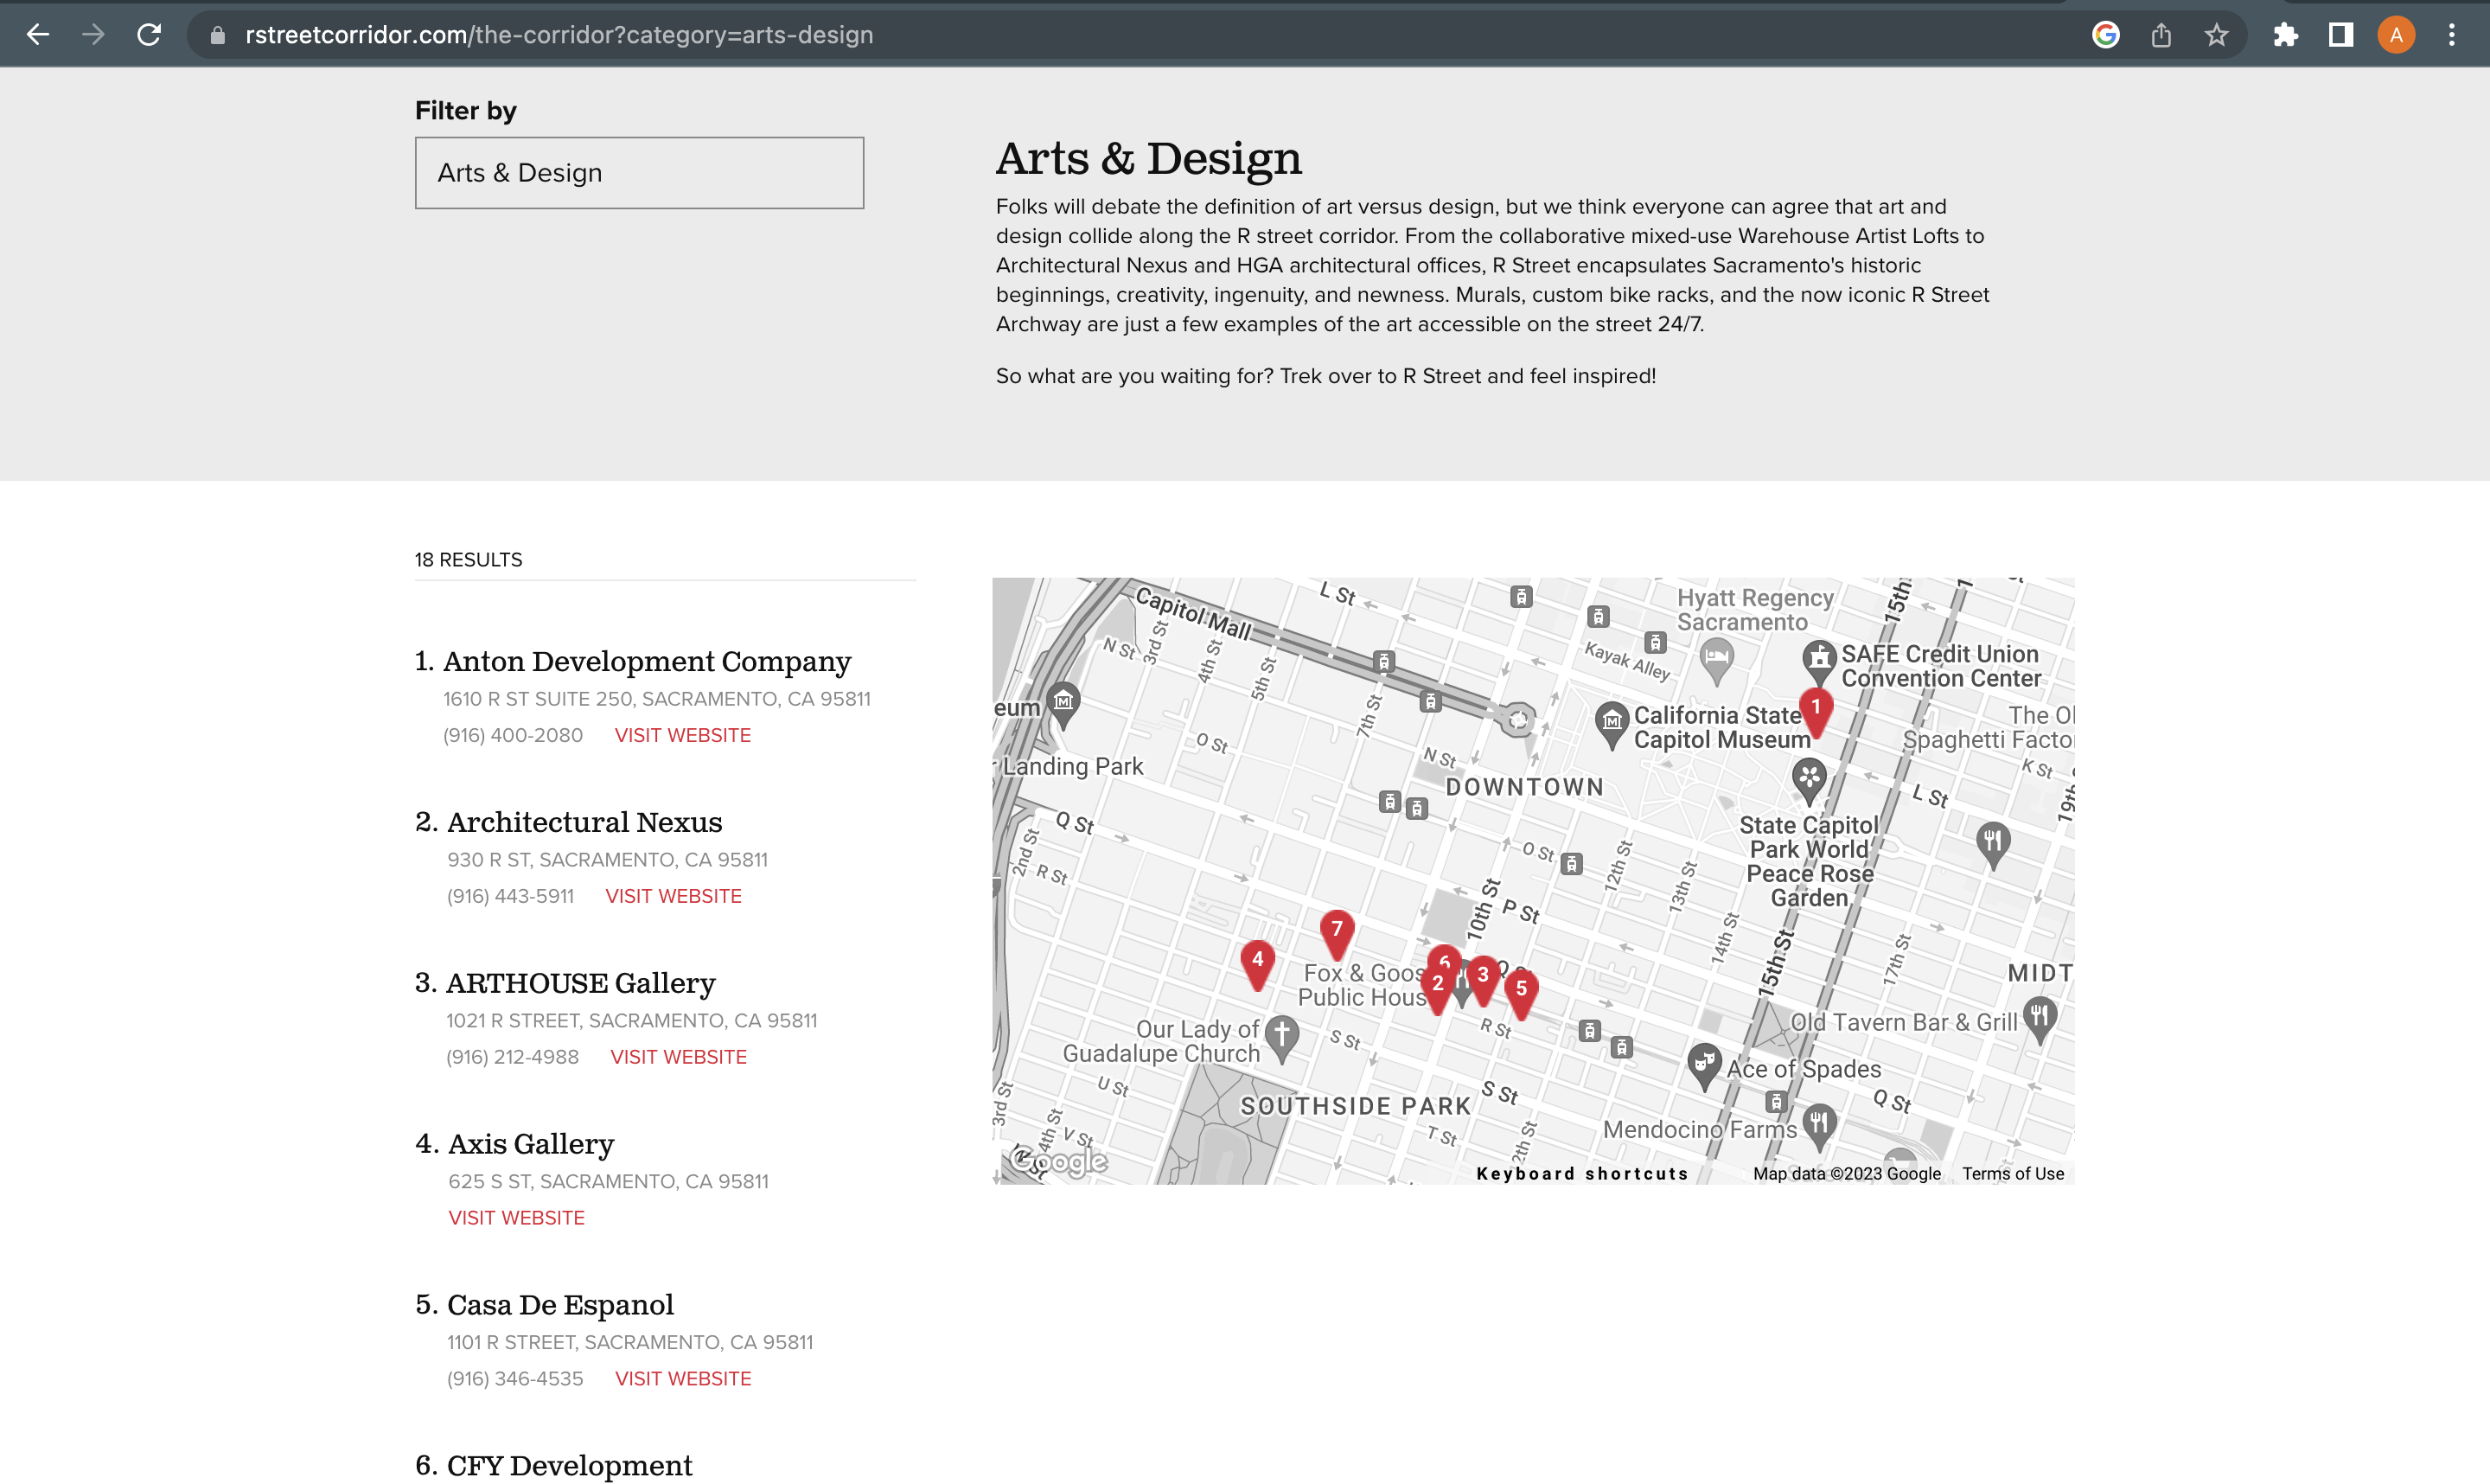Visit website for Architectural Nexus

click(674, 896)
